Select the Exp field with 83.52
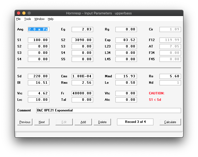The image size is (198, 157). point(126,40)
